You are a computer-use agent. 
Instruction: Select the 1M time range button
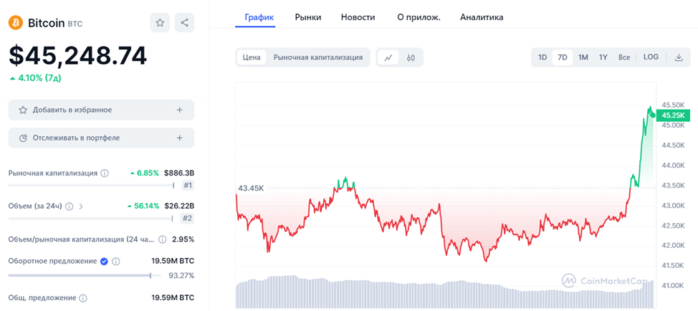[583, 57]
